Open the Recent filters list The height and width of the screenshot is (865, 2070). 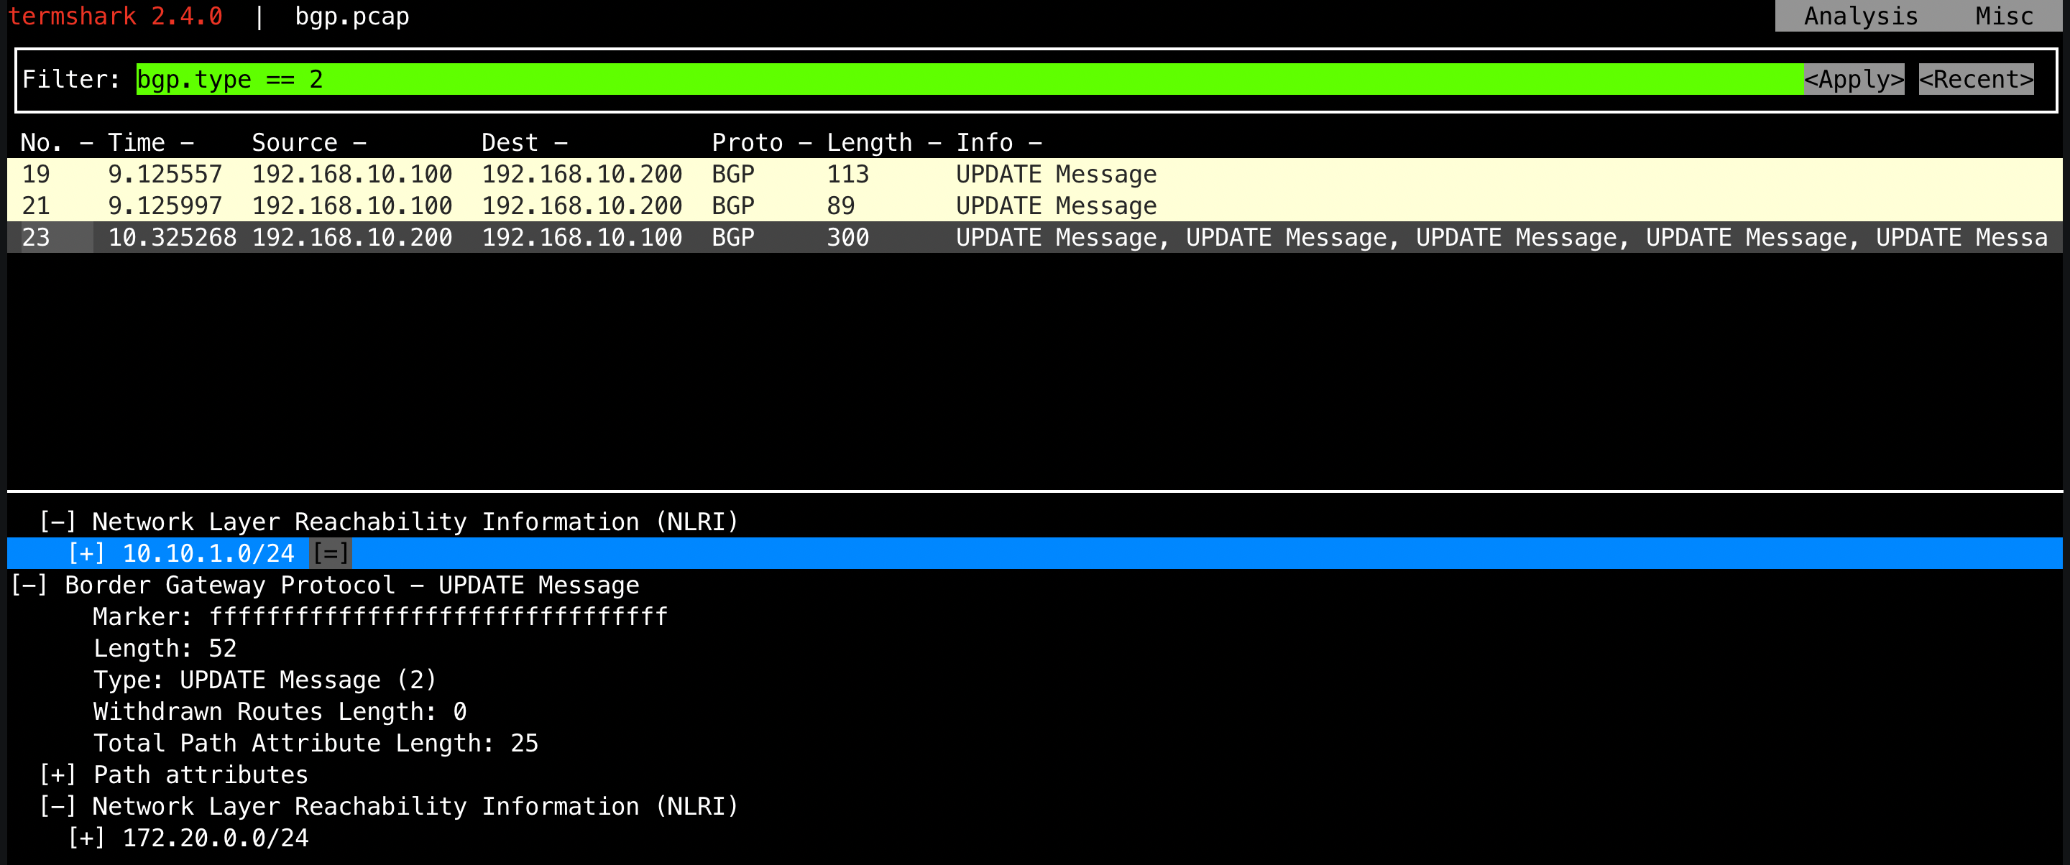1975,80
